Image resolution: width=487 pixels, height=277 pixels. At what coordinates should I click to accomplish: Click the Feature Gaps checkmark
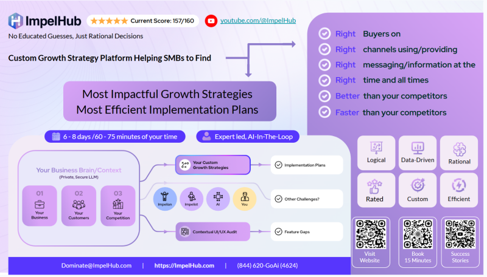click(279, 231)
